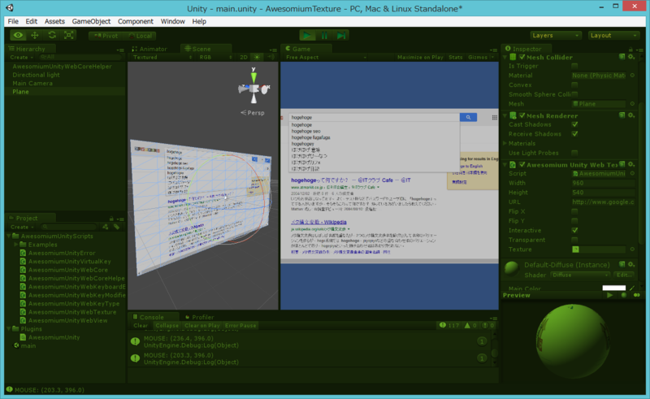
Task: Start Play mode
Action: point(307,36)
